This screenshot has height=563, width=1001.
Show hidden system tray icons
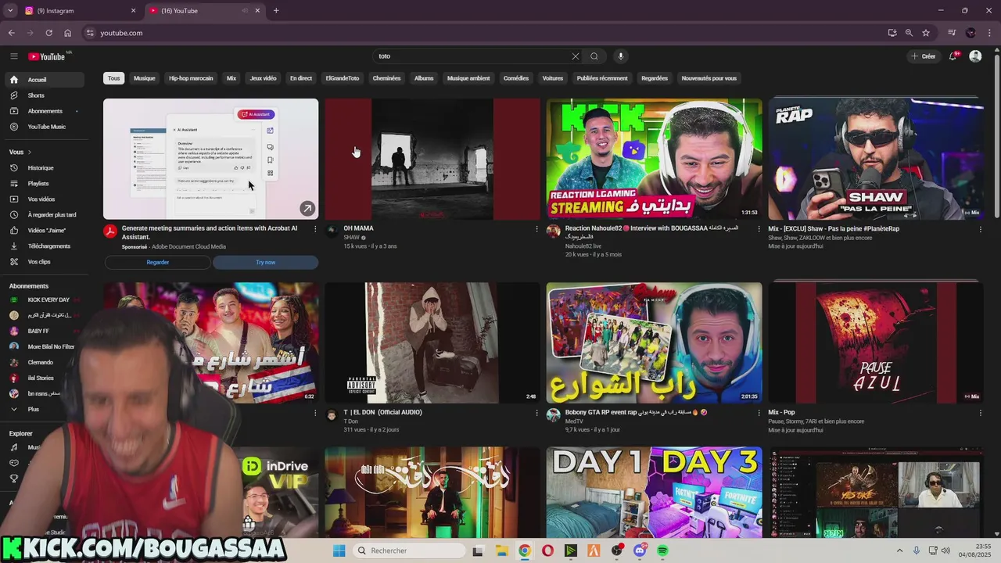click(899, 550)
